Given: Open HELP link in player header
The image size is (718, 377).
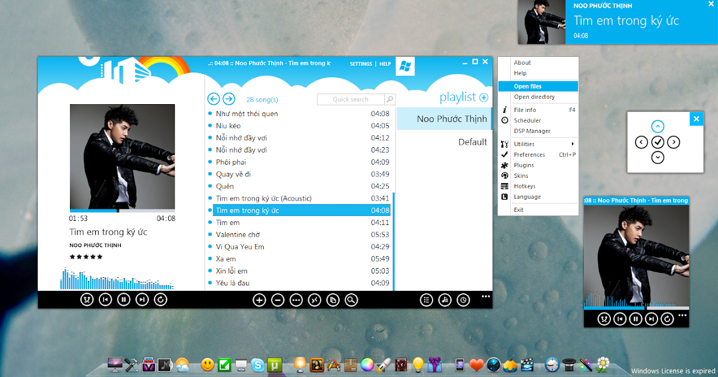Looking at the screenshot, I should coord(385,64).
